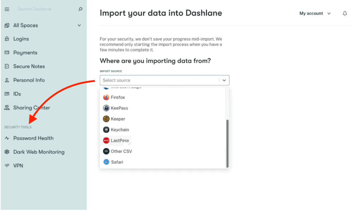360x211 pixels.
Task: Click the Sharing Center people icon
Action: 7,107
